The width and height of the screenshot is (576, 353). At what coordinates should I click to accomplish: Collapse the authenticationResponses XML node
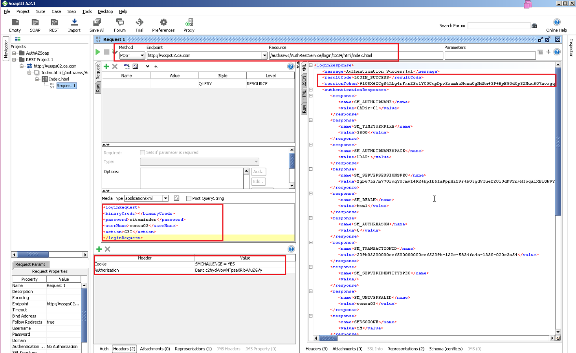click(310, 90)
